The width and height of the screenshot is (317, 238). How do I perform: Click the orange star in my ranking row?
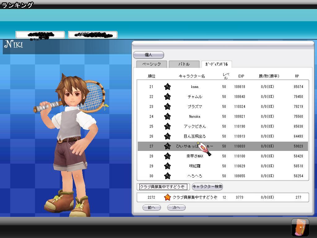[167, 197]
